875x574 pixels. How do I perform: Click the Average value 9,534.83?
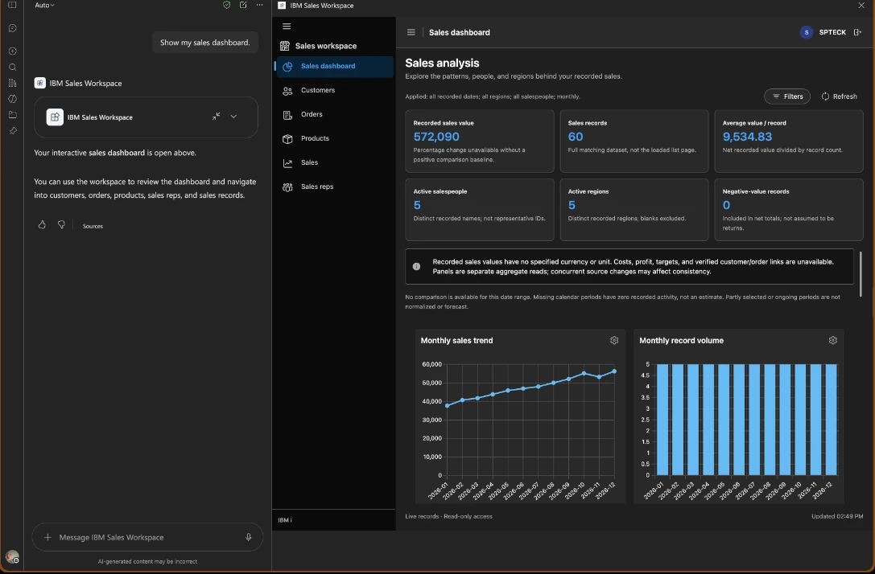point(747,137)
